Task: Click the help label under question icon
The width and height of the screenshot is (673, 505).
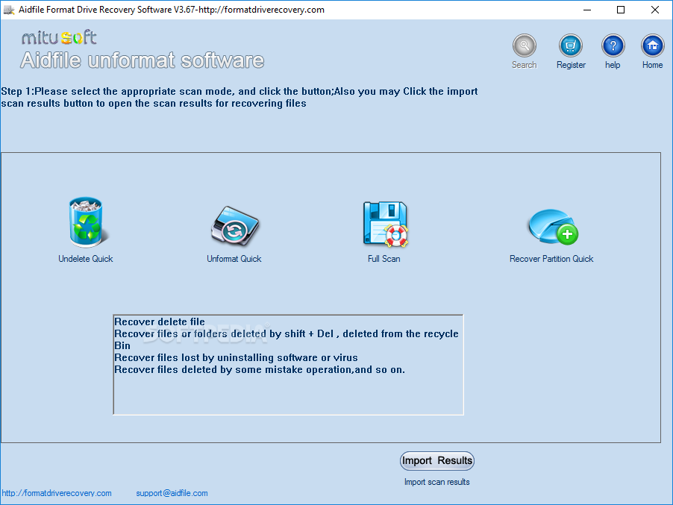Action: pos(613,65)
